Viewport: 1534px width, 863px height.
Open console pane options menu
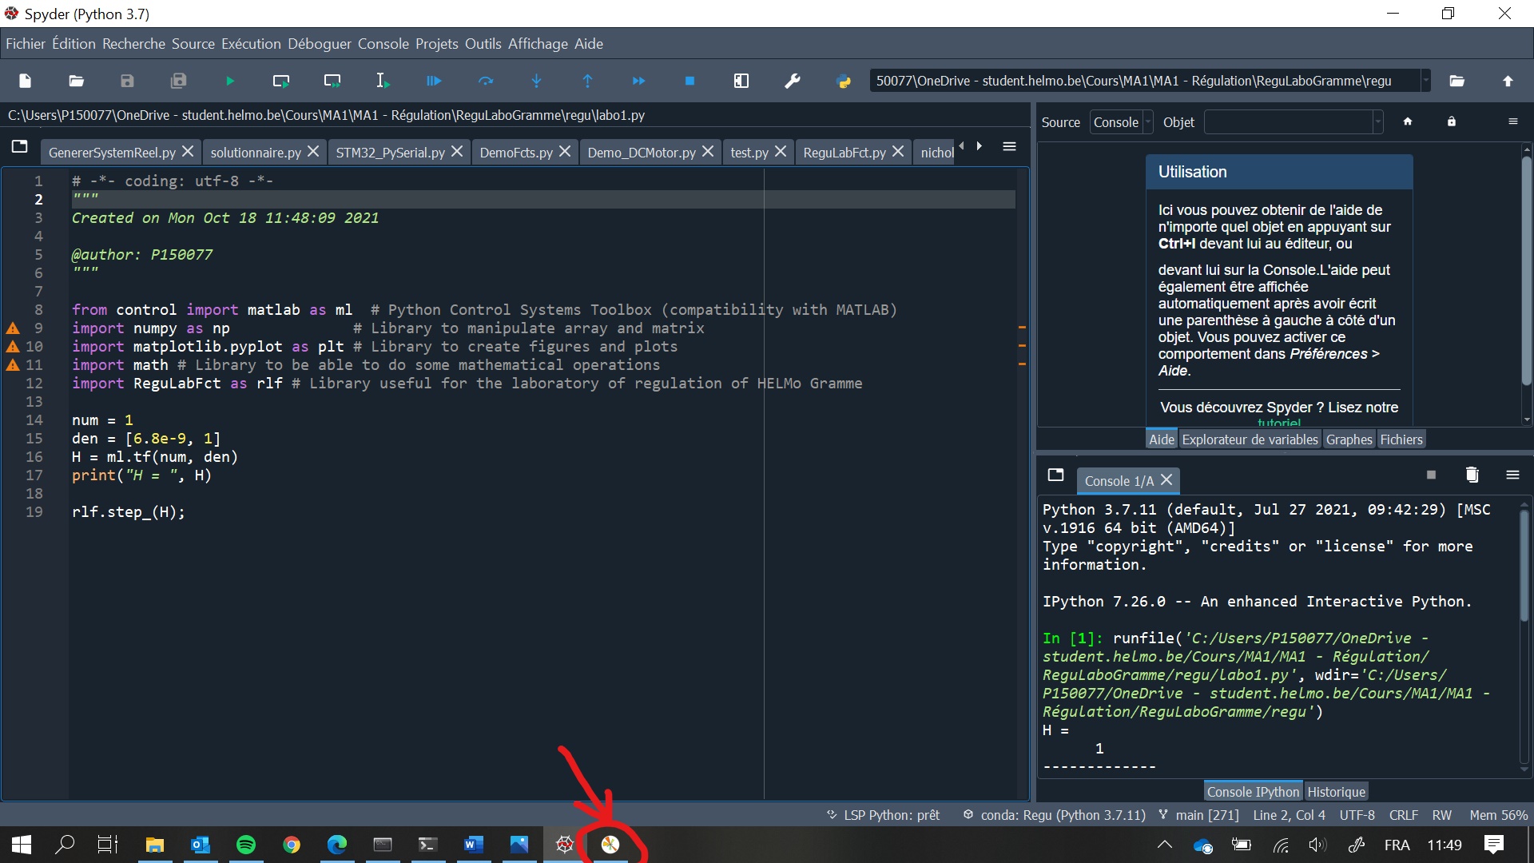tap(1512, 475)
